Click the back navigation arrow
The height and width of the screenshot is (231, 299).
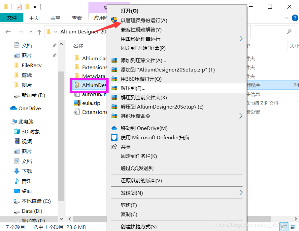(x=8, y=32)
